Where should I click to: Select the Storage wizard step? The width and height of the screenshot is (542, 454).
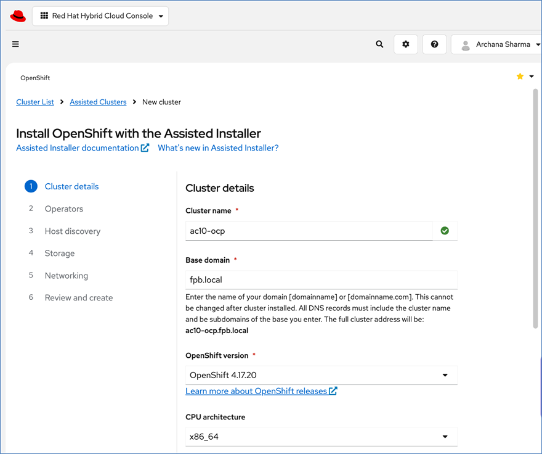[60, 253]
